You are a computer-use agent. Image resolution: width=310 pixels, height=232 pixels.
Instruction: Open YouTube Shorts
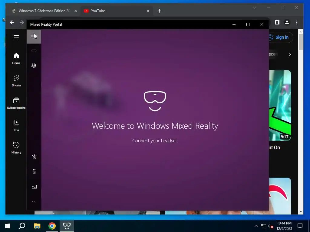tap(16, 81)
